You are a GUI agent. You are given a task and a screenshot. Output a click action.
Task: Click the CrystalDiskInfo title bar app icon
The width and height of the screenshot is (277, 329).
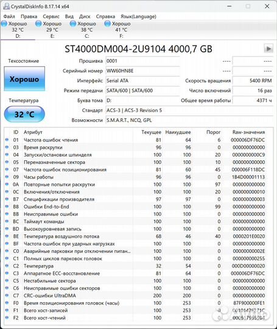pyautogui.click(x=6, y=6)
